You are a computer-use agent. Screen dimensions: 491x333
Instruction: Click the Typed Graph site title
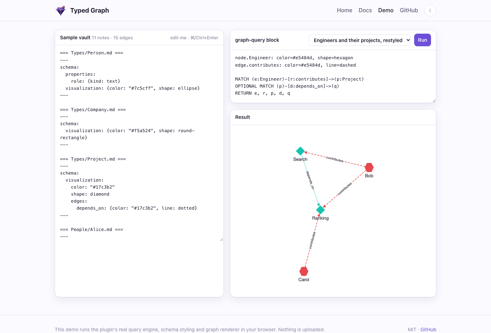89,11
